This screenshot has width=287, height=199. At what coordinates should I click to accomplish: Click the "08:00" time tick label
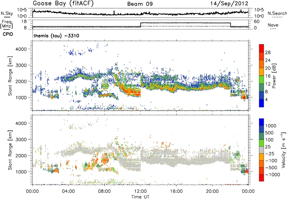point(104,191)
